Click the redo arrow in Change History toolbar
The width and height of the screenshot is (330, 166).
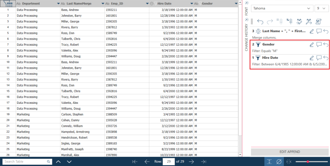click(270, 22)
